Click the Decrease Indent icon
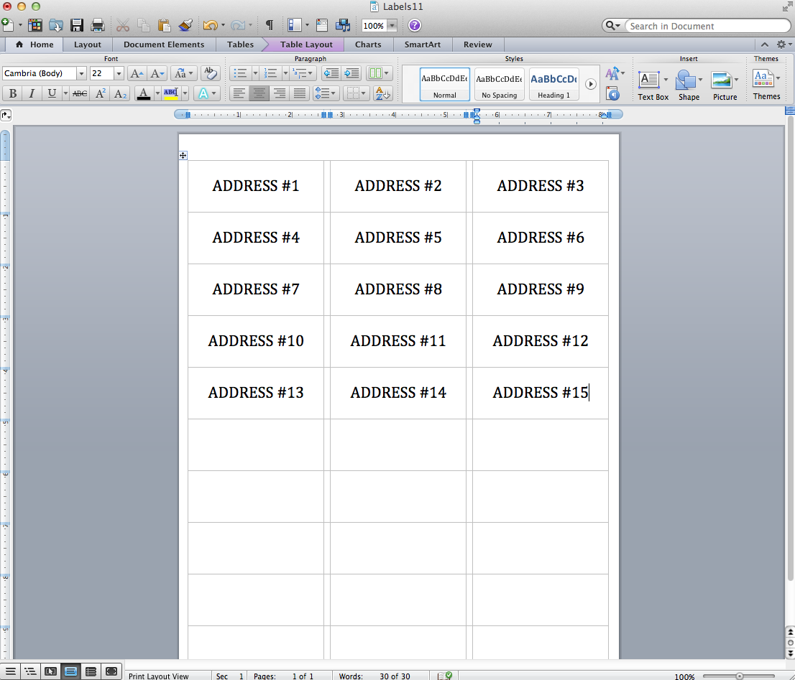The image size is (795, 680). coord(331,73)
